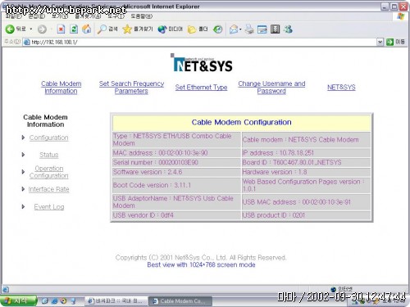This screenshot has width=410, height=307.
Task: Click the Hardware version 1.8 cell
Action: point(306,172)
